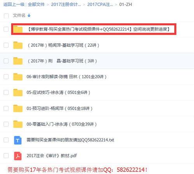Click the blue txt file icon

click(x=18, y=140)
